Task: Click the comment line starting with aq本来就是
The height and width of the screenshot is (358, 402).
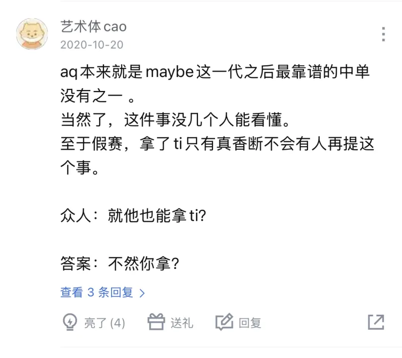Action: (x=215, y=72)
